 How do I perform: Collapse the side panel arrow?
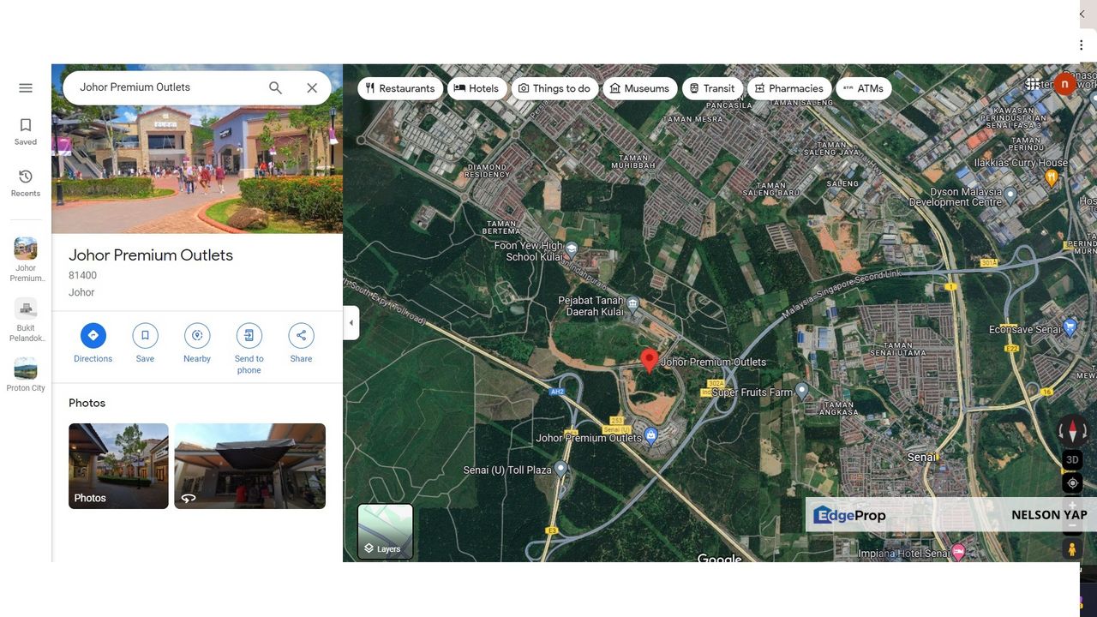point(351,323)
